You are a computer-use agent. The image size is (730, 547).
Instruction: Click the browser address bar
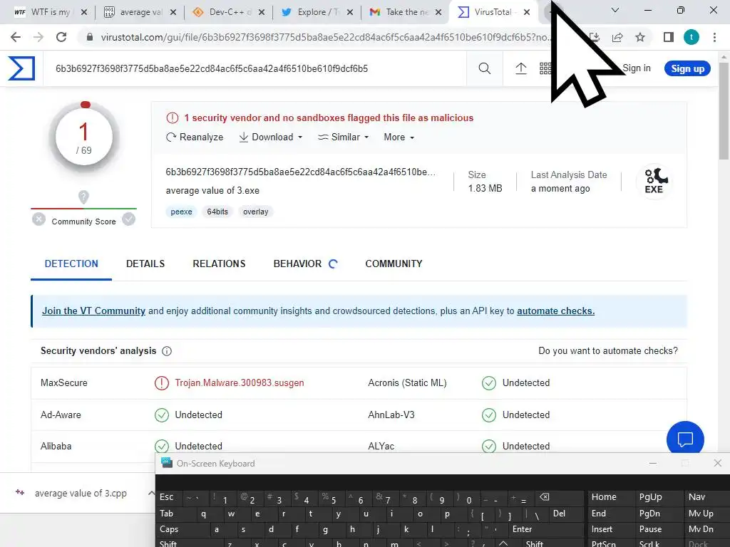[325, 37]
